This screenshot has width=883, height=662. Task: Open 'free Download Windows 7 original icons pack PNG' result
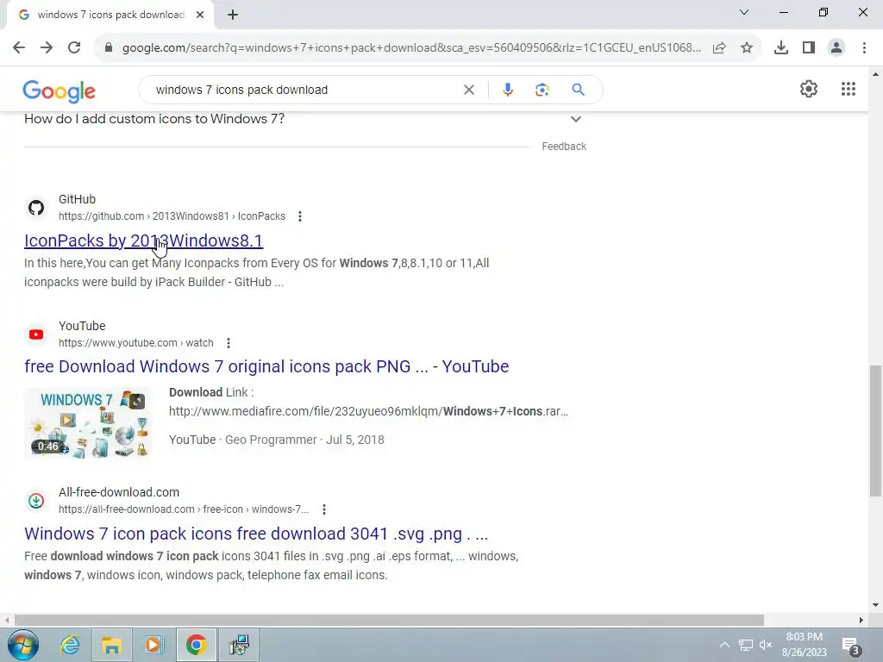pyautogui.click(x=266, y=366)
